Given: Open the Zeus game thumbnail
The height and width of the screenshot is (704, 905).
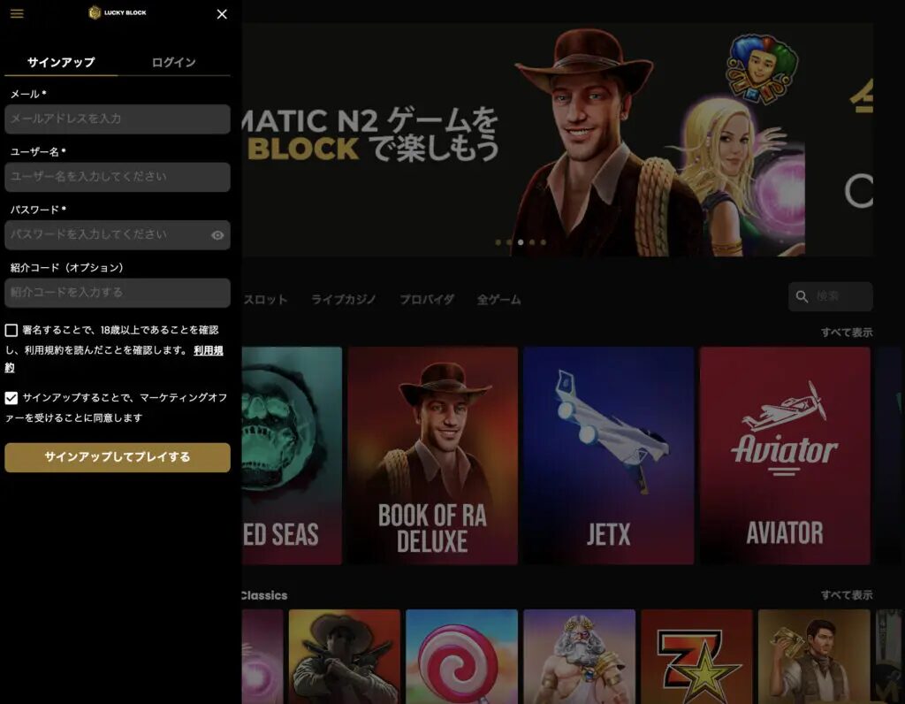Looking at the screenshot, I should click(x=580, y=656).
